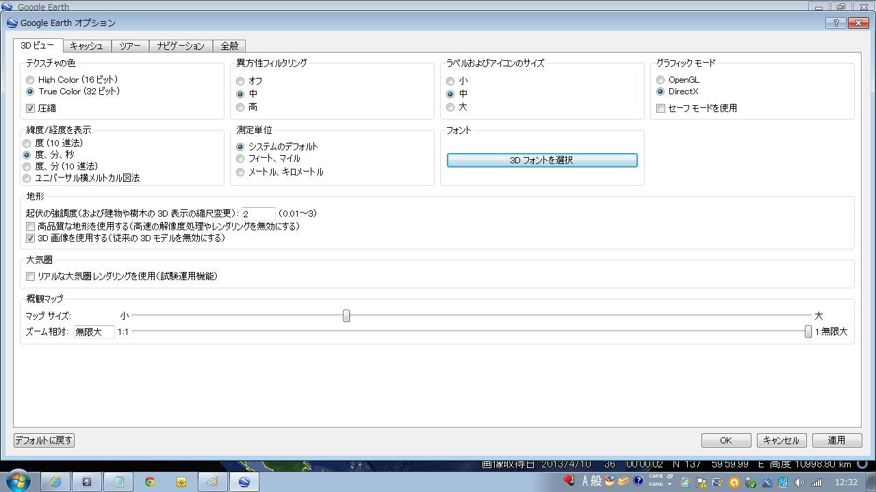Click the speaker volume tray icon
The width and height of the screenshot is (876, 492).
coord(799,482)
